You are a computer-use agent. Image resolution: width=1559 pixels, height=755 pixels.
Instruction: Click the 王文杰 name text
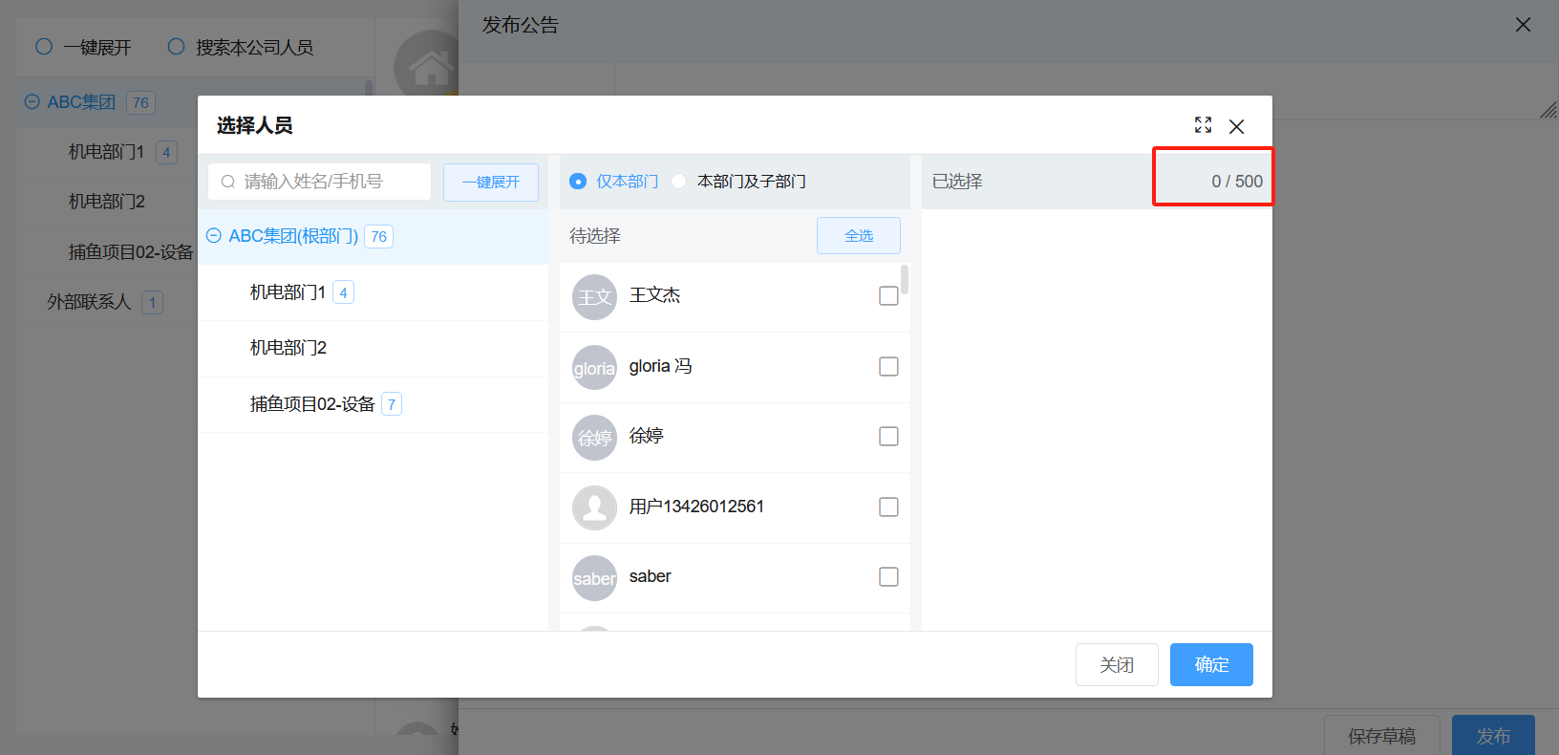654,295
